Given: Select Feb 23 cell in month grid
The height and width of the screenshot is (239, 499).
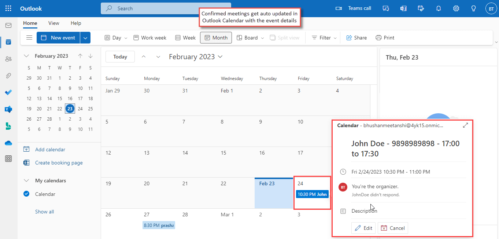Looking at the screenshot, I should tap(274, 193).
